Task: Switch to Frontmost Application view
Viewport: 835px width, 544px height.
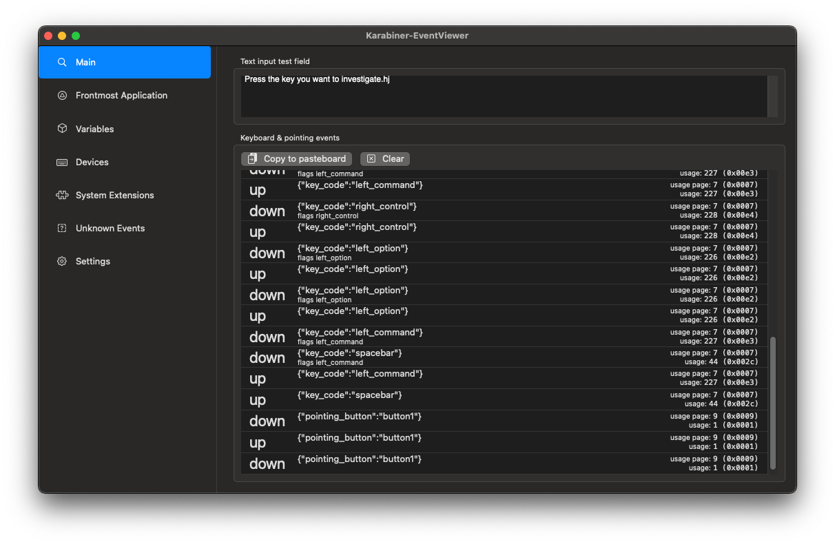Action: [125, 96]
